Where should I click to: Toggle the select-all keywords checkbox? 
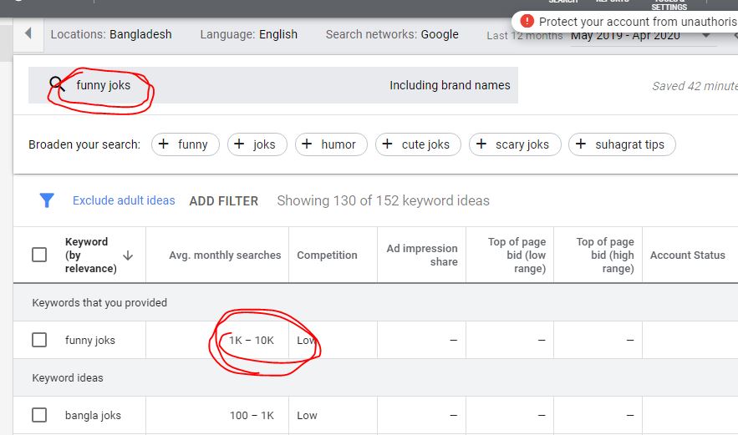click(39, 255)
